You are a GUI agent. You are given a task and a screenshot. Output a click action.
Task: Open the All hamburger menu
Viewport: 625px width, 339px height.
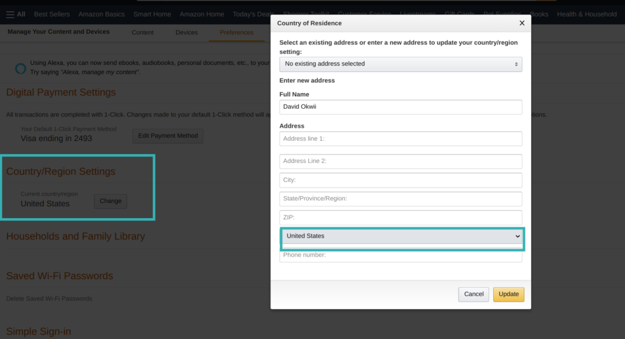tap(15, 15)
